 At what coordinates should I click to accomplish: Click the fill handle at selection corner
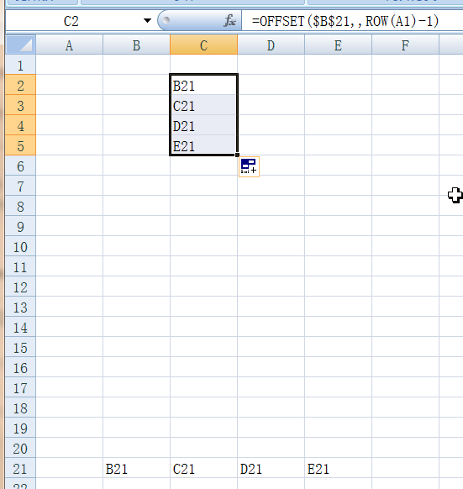click(238, 155)
